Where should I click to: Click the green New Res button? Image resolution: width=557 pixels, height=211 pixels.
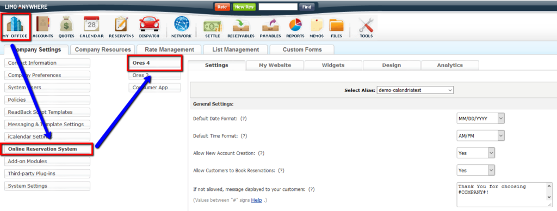[244, 7]
